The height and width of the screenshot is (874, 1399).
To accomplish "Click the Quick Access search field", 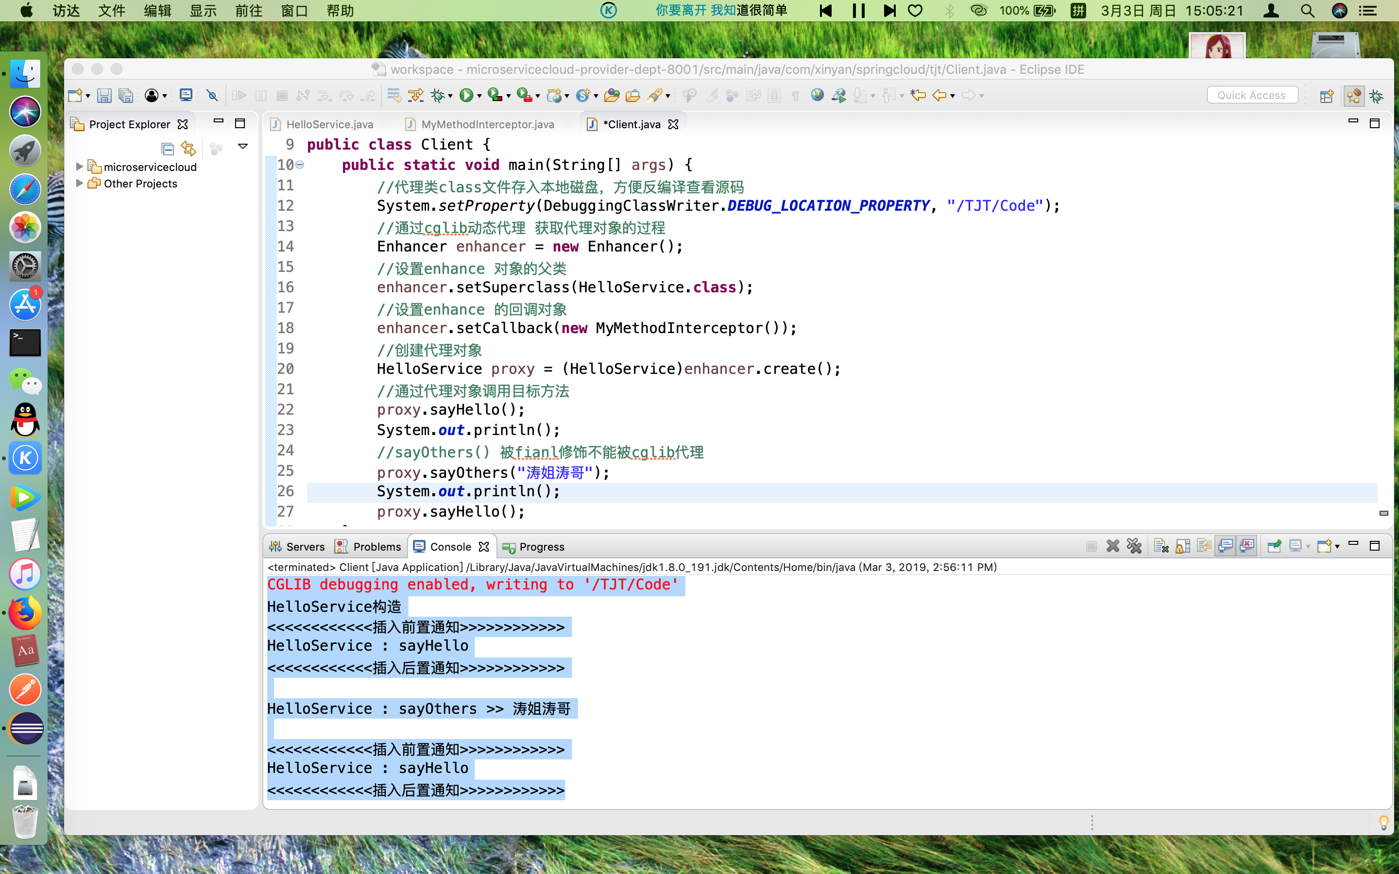I will (1252, 95).
